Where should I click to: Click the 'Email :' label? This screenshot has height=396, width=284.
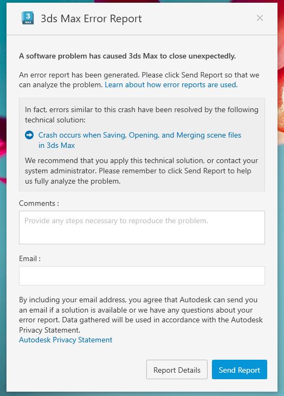pyautogui.click(x=30, y=258)
